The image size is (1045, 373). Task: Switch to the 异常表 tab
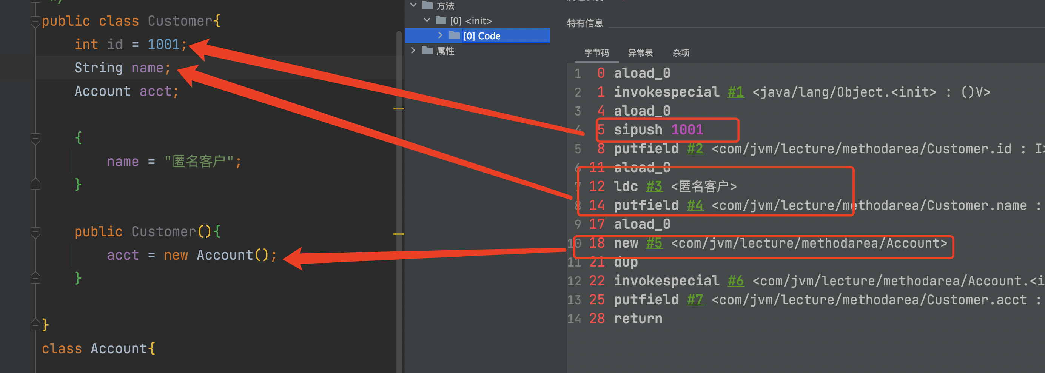point(641,53)
